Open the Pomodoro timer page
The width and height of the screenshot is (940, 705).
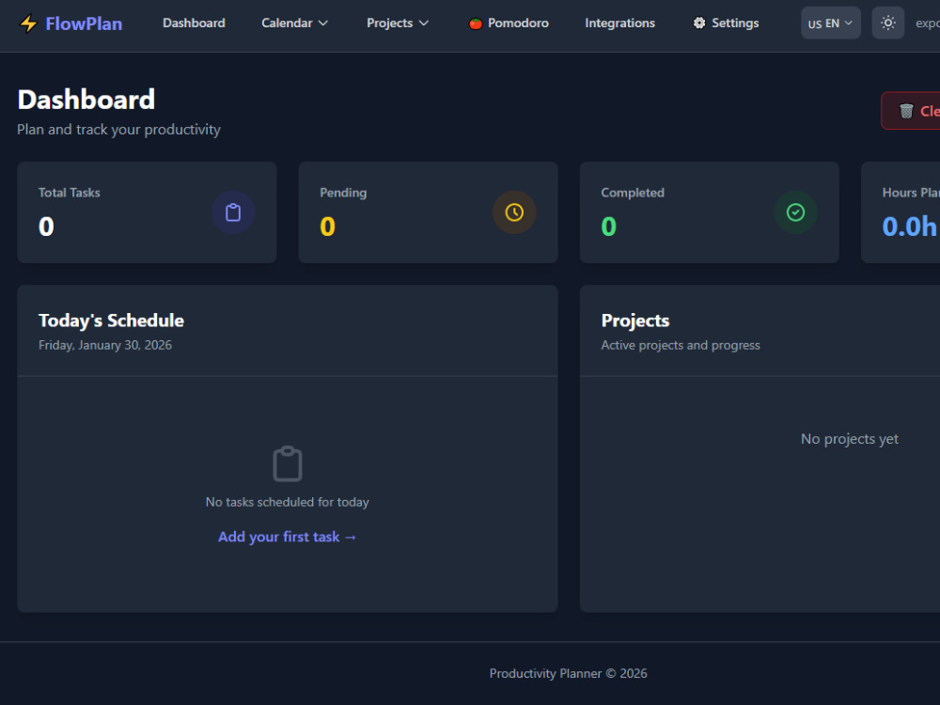[x=509, y=23]
